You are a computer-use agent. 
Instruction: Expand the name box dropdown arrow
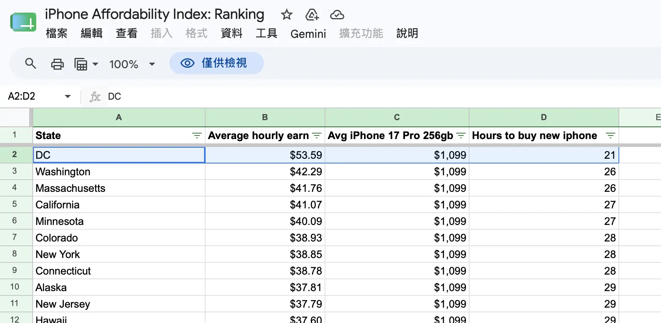(x=68, y=96)
